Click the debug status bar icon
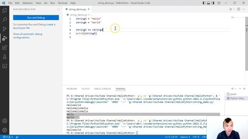Image resolution: width=248 pixels, height=139 pixels. coord(17,137)
